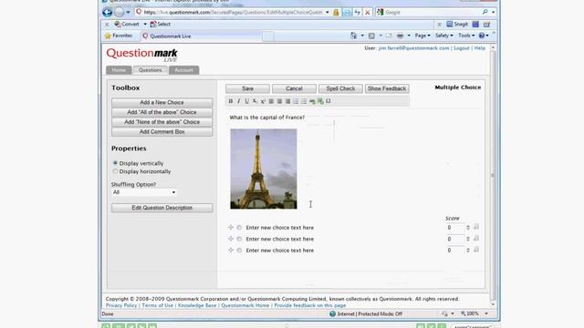Select Display vertically option
The width and height of the screenshot is (584, 328).
pyautogui.click(x=115, y=163)
